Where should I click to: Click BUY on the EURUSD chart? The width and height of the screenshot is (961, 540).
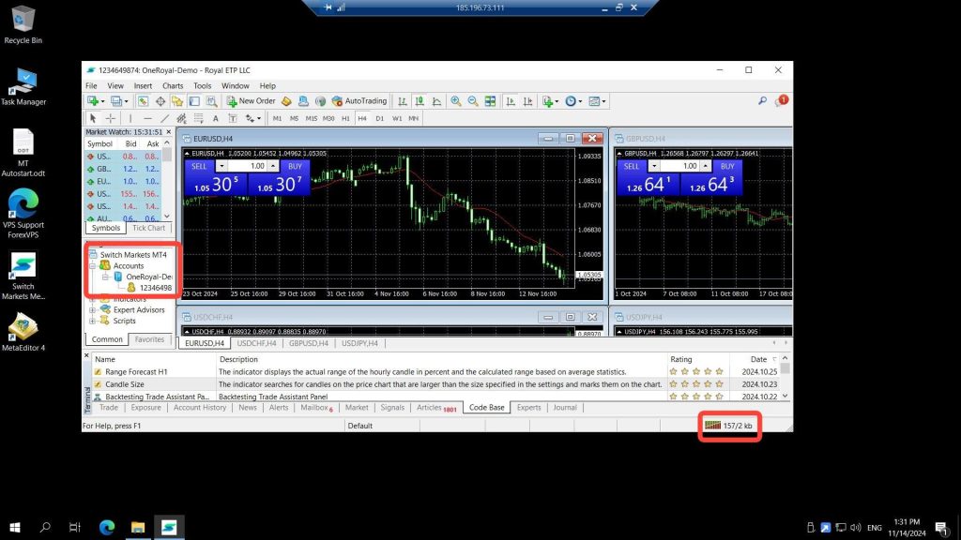coord(295,166)
